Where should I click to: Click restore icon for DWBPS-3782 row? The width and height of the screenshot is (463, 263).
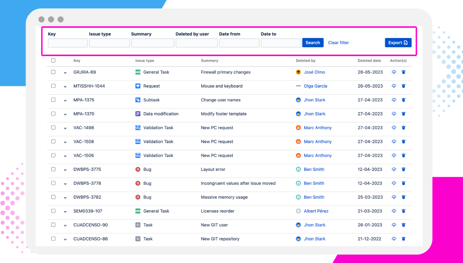click(x=394, y=197)
